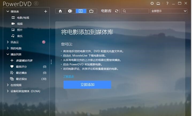Open the 全部显示 filter dropdown
The height and width of the screenshot is (116, 192).
coord(169,11)
